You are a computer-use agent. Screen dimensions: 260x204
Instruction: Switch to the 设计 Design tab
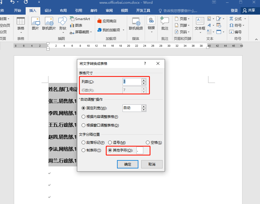48,11
